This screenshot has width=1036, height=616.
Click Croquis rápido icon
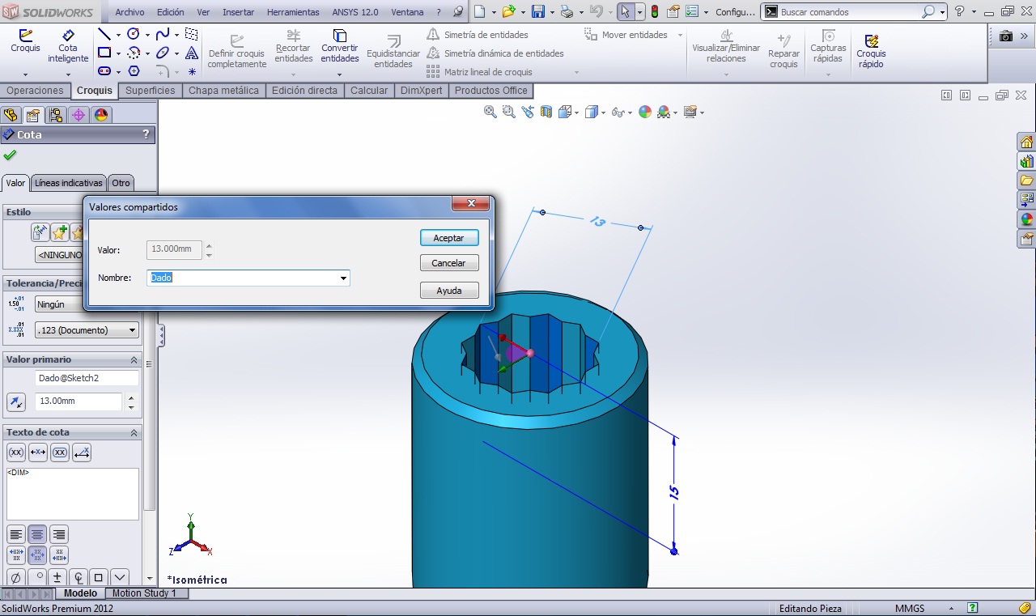pyautogui.click(x=872, y=40)
